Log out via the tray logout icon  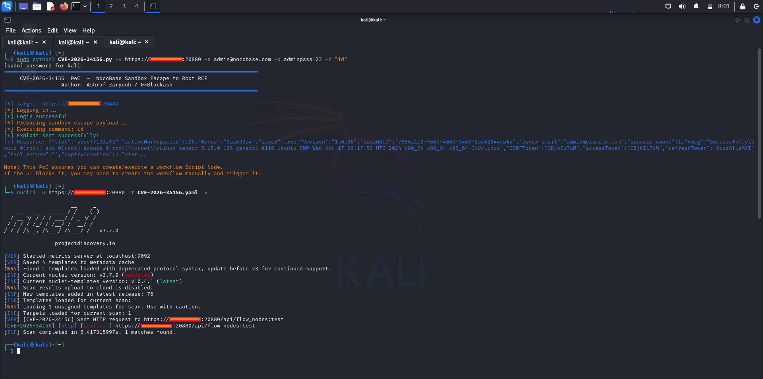click(756, 6)
